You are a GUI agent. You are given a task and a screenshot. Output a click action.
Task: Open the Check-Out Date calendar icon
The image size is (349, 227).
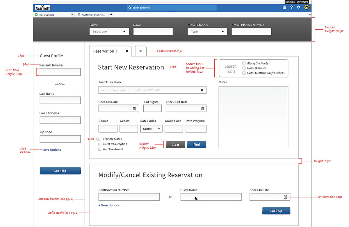click(202, 108)
